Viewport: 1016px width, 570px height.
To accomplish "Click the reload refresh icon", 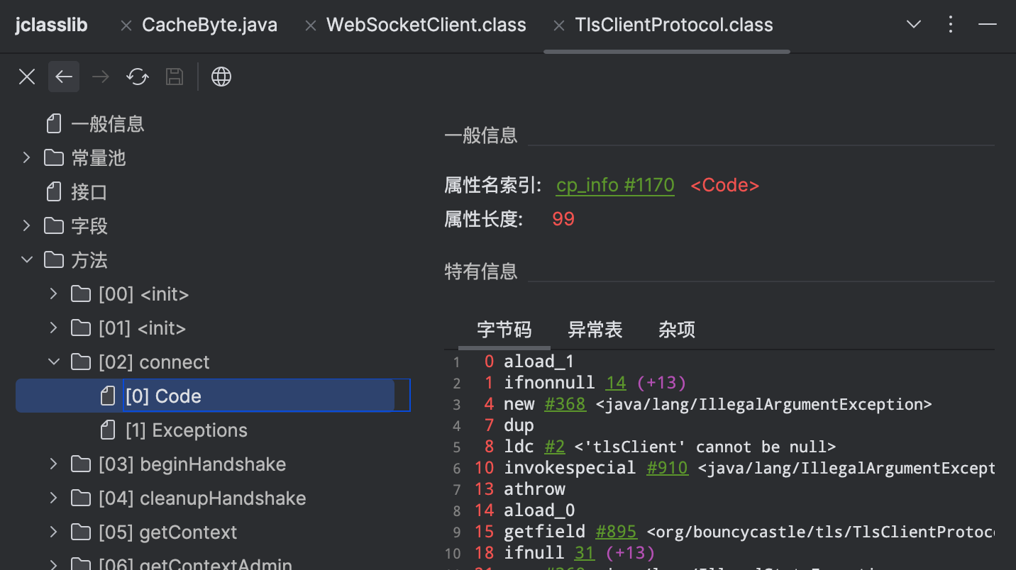I will tap(138, 77).
